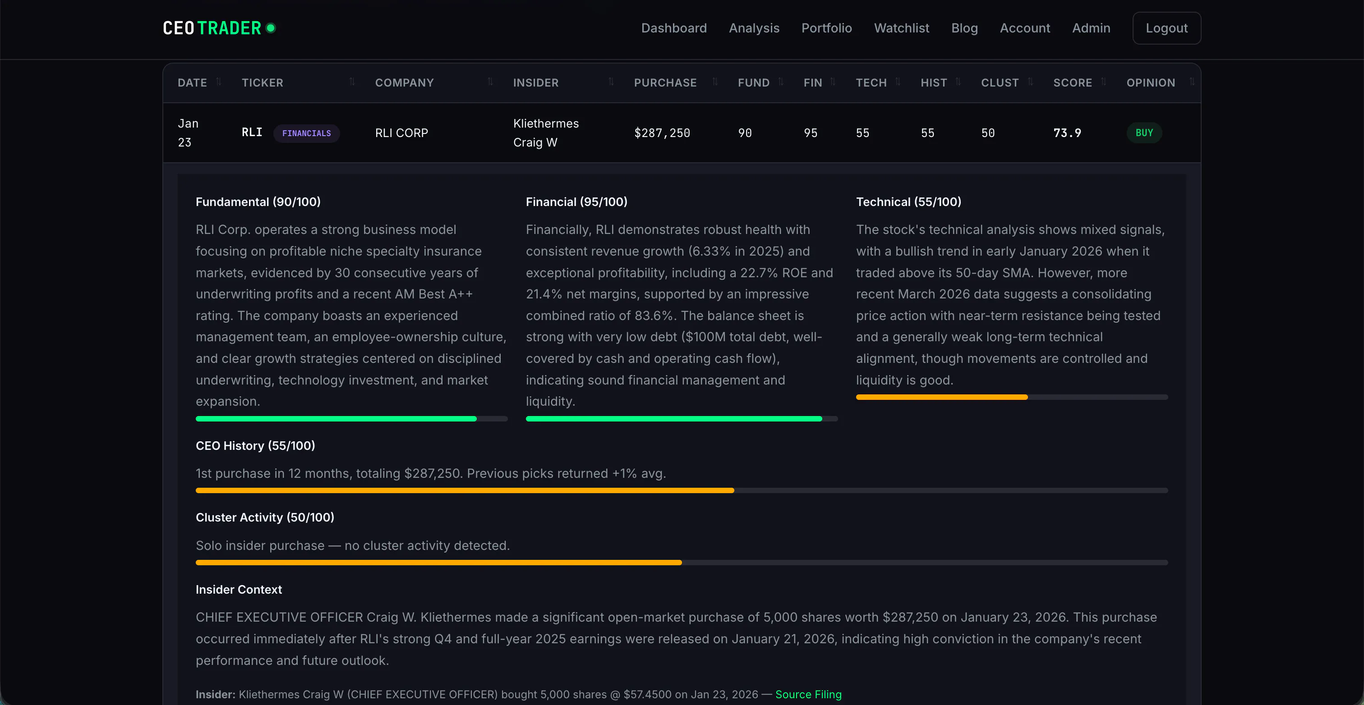Click the CEO TRADER logo
This screenshot has width=1364, height=705.
click(212, 28)
